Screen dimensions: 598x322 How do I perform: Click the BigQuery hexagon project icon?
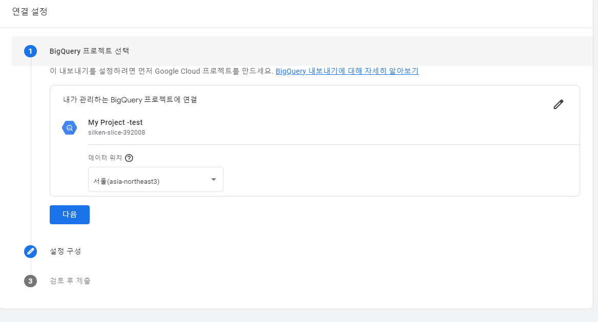(69, 127)
